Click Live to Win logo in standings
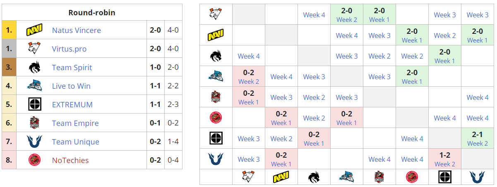 point(35,86)
